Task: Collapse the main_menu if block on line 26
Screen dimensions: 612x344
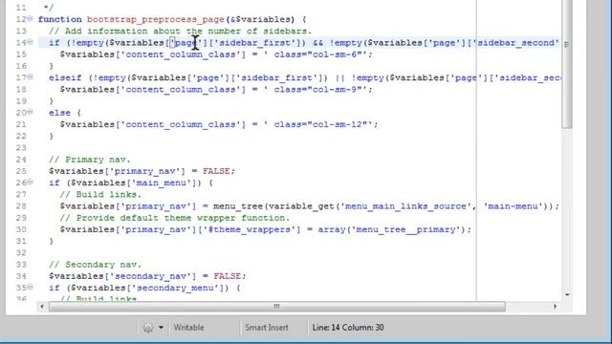Action: (x=30, y=183)
